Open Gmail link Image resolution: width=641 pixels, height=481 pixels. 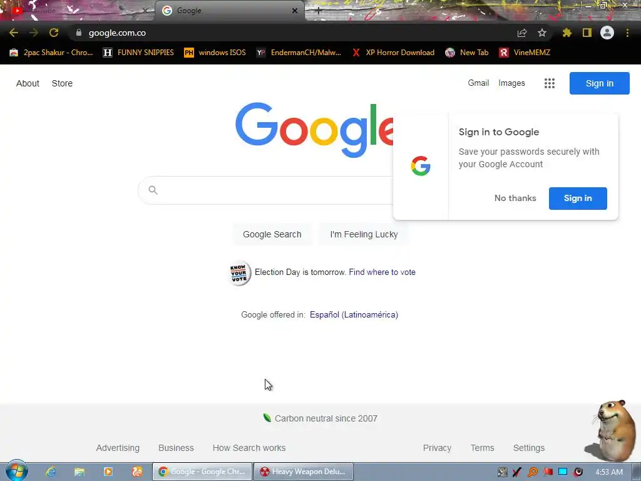pyautogui.click(x=478, y=83)
